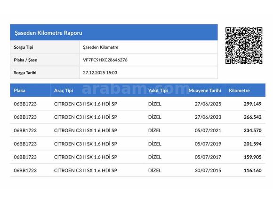Click the Sorgu Tarihi value 27.12.2025 15:03

100,73
